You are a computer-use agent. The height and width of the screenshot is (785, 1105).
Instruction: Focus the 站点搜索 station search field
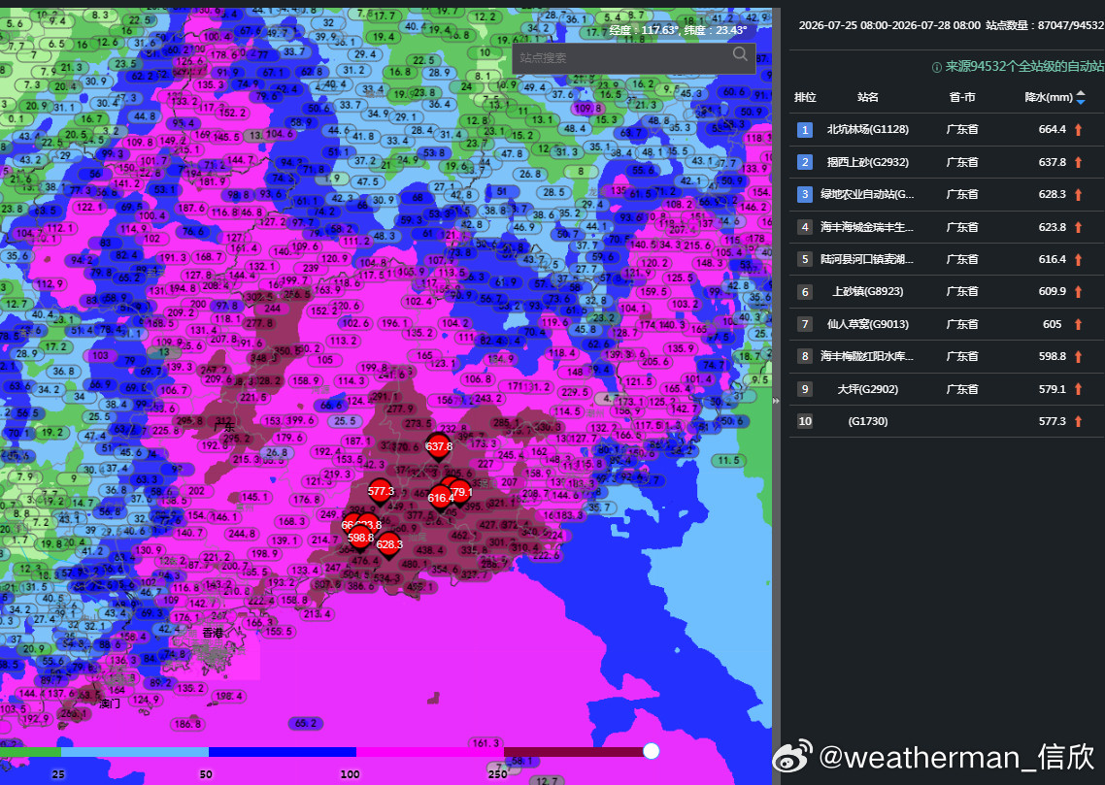tap(633, 57)
